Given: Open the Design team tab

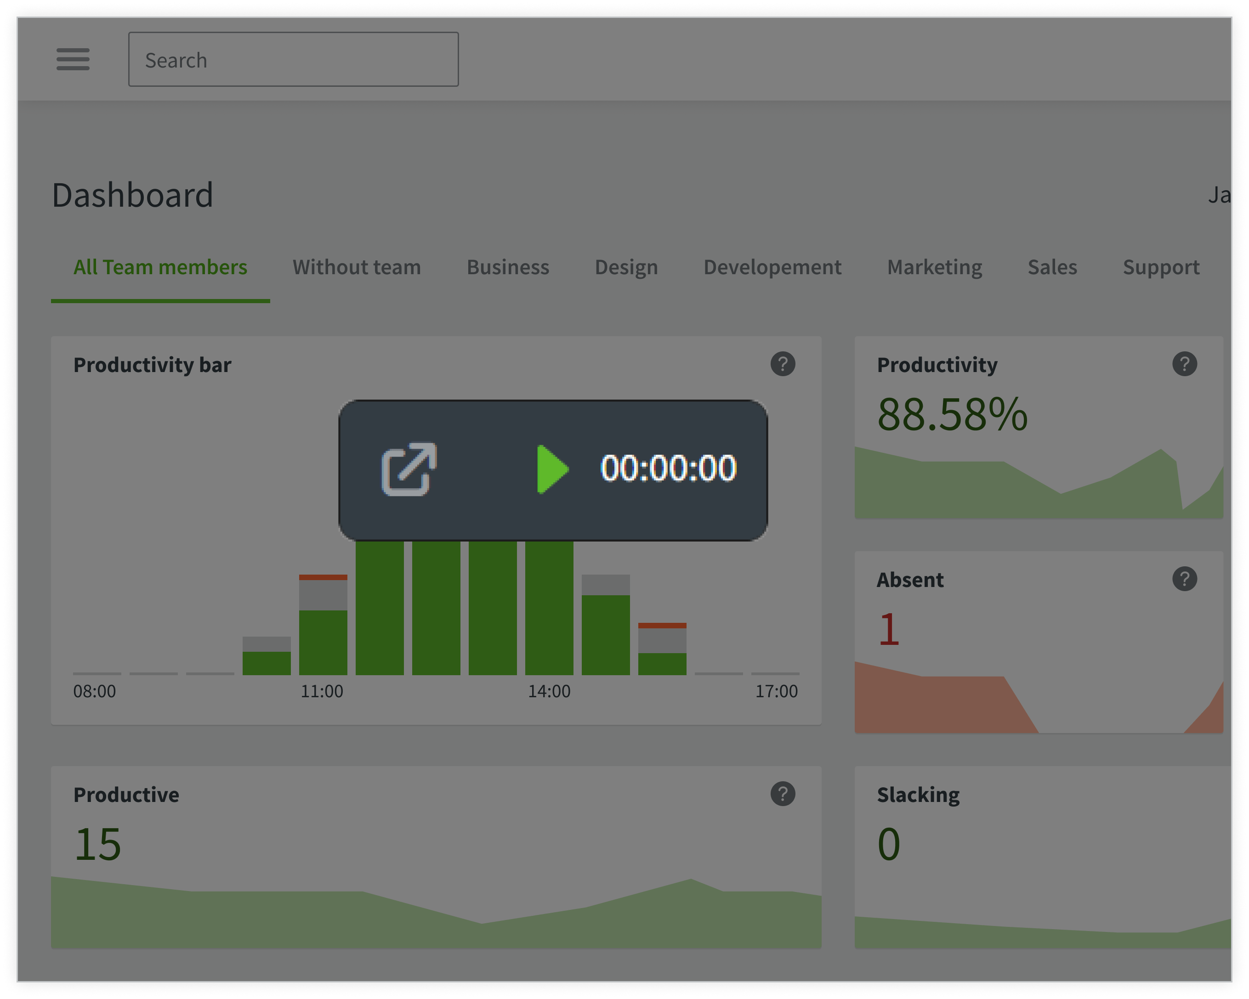Looking at the screenshot, I should click(x=626, y=268).
